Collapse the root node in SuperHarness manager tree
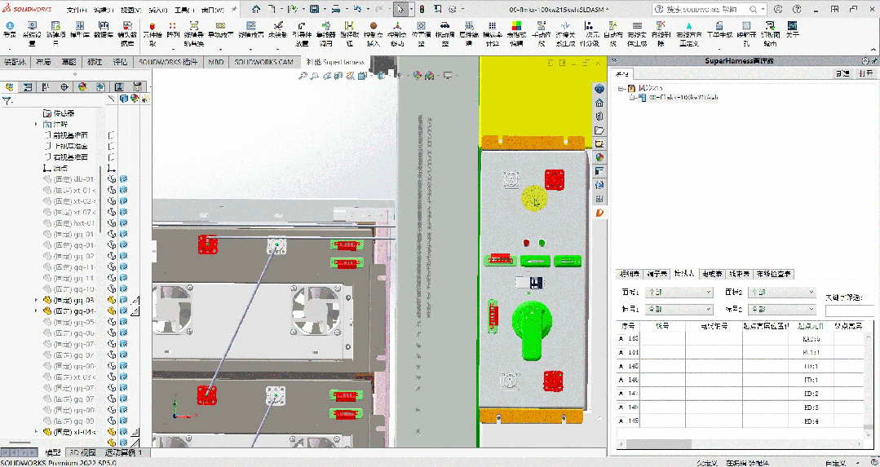Viewport: 880px width, 467px height. (x=621, y=88)
